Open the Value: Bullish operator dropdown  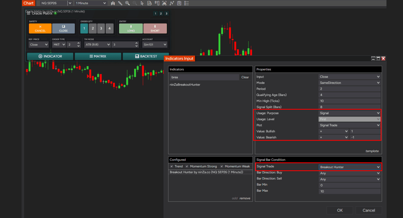[x=334, y=131]
